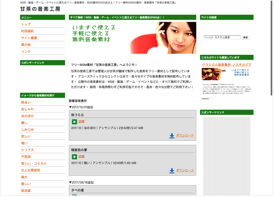Click the こちらのサイトも運営しています header
The width and height of the screenshot is (274, 197).
[x=227, y=57]
